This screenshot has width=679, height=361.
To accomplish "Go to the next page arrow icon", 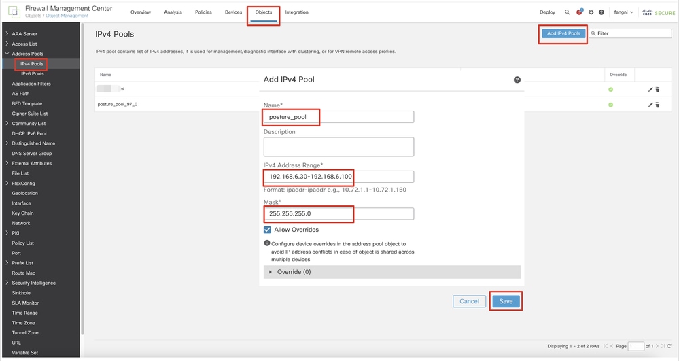I will coord(657,346).
